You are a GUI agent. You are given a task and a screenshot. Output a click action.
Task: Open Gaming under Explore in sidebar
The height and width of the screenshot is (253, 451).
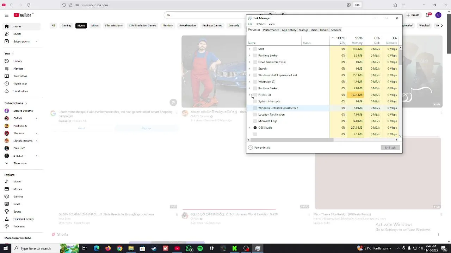pyautogui.click(x=21, y=197)
